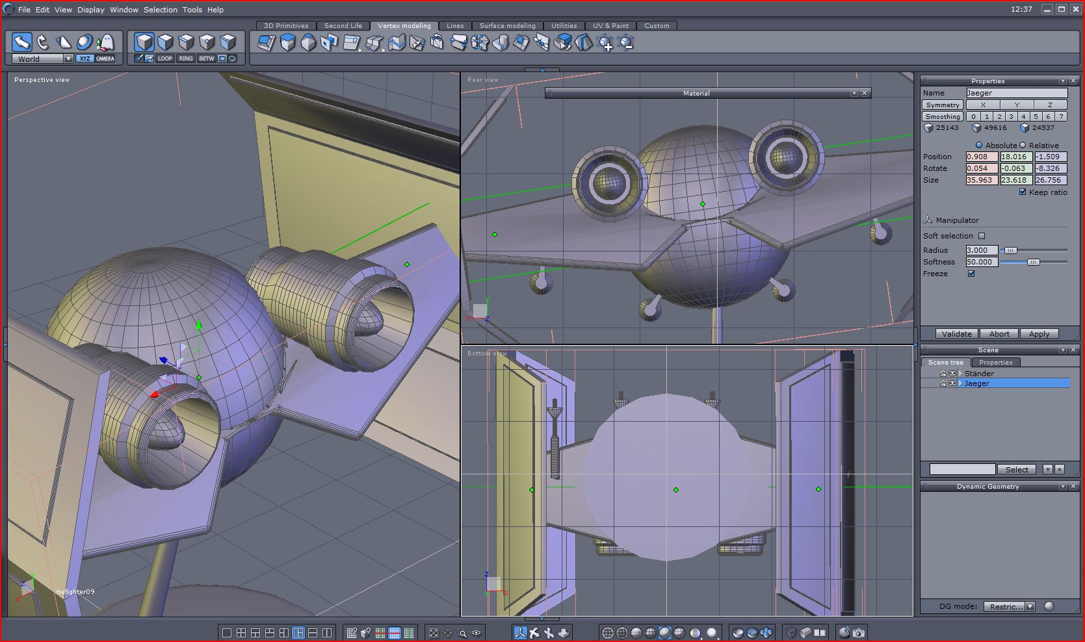Screen dimensions: 1085x642
Task: Hide the Ständer object via eye icon
Action: point(952,374)
